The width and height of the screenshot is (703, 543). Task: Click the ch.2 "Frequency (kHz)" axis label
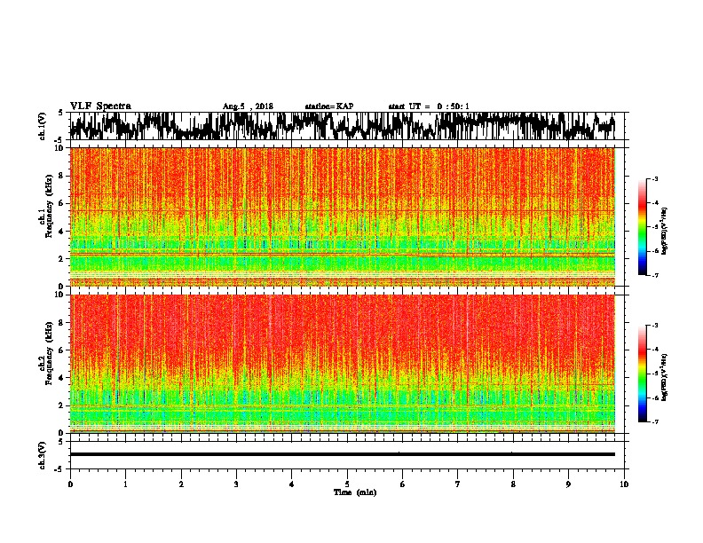click(49, 355)
